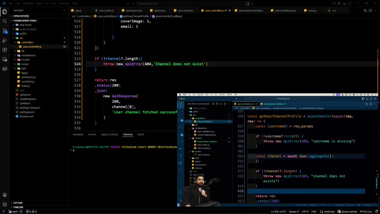Go back with the navigation arrow
Image resolution: width=380 pixels, height=214 pixels.
(x=127, y=3)
